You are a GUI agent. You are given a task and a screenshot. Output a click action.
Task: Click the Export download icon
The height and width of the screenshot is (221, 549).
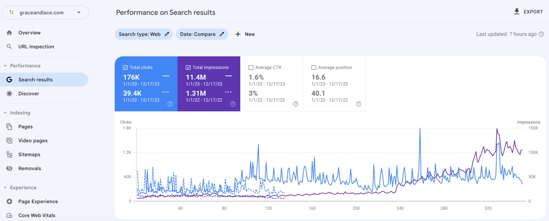(x=517, y=12)
